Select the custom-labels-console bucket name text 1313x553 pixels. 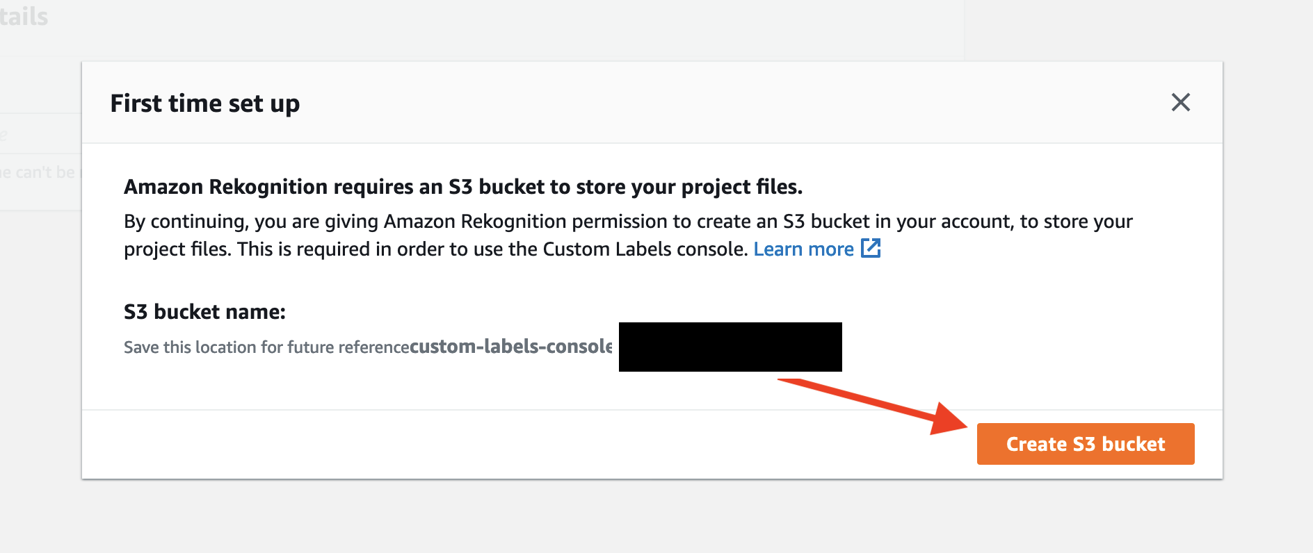511,346
